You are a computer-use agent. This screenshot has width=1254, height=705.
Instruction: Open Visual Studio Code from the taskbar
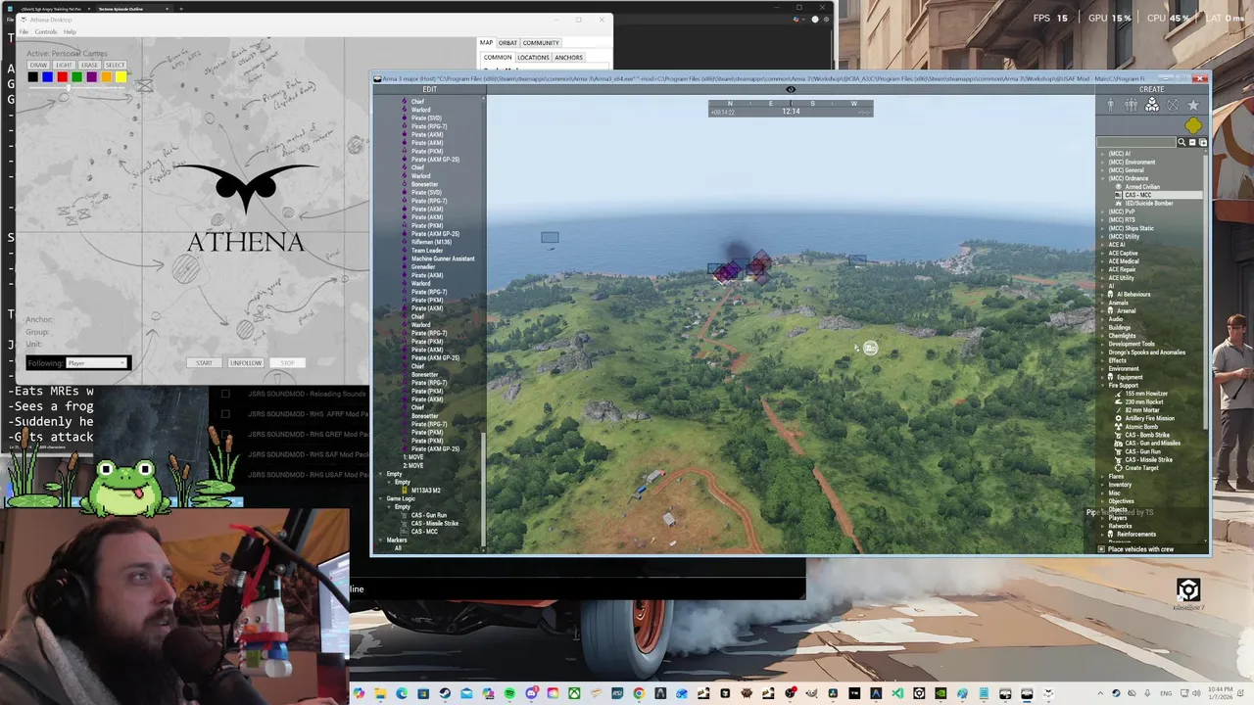coord(897,693)
